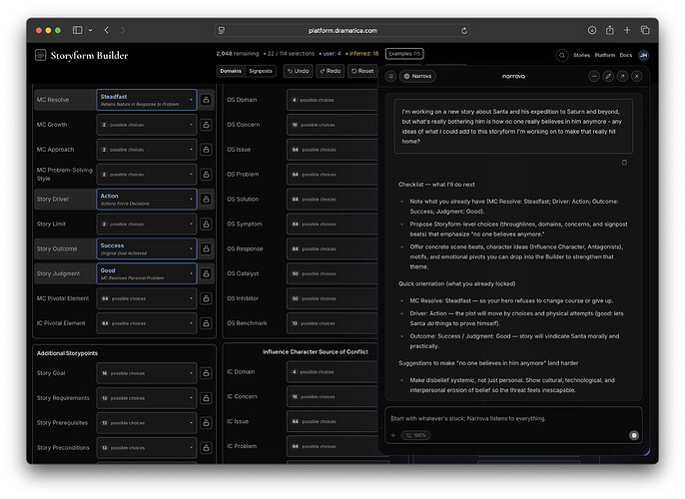Click the Safari share icon

(609, 30)
